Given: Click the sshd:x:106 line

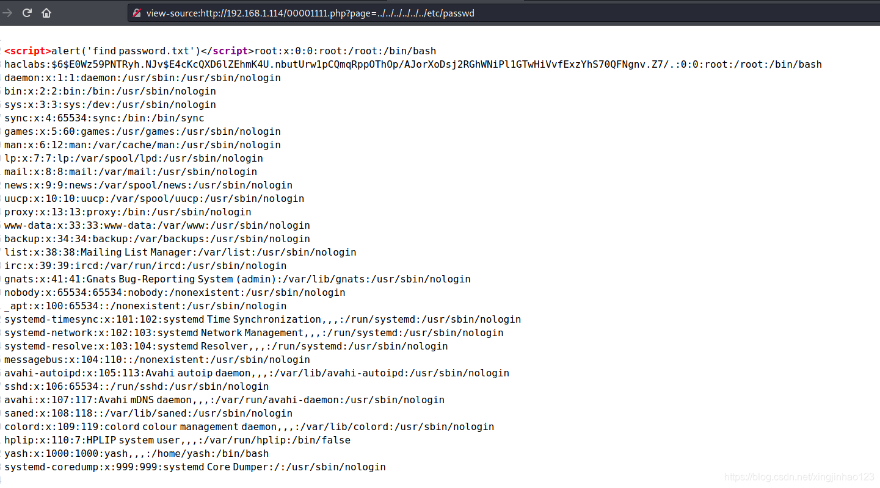Looking at the screenshot, I should [x=136, y=387].
